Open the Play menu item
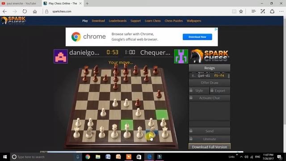The height and width of the screenshot is (161, 286). coord(85,21)
